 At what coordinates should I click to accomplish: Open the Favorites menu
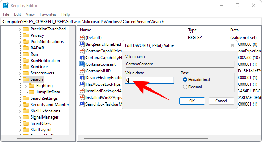pos(48,14)
